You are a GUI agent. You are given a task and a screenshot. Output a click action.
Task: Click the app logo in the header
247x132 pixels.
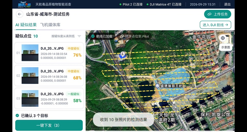[x=24, y=4]
